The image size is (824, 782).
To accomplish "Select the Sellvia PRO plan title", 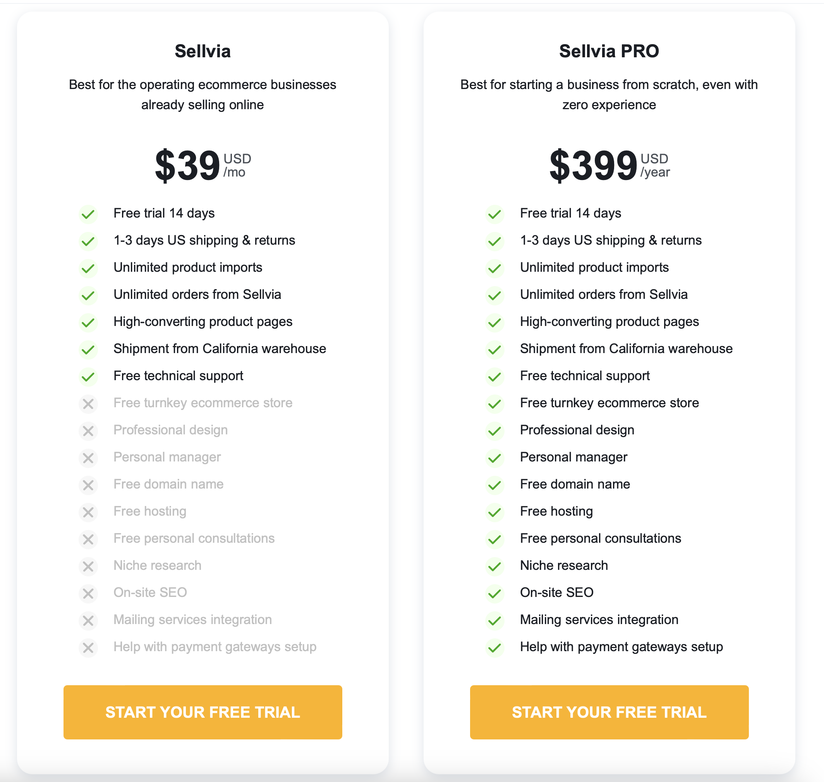I will (609, 51).
